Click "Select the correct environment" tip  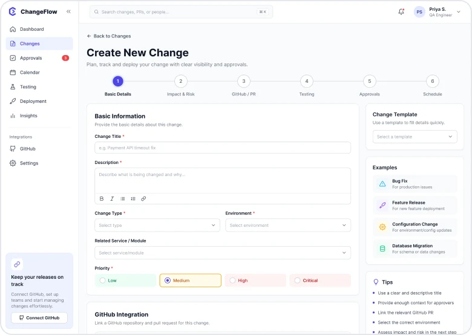(x=409, y=322)
